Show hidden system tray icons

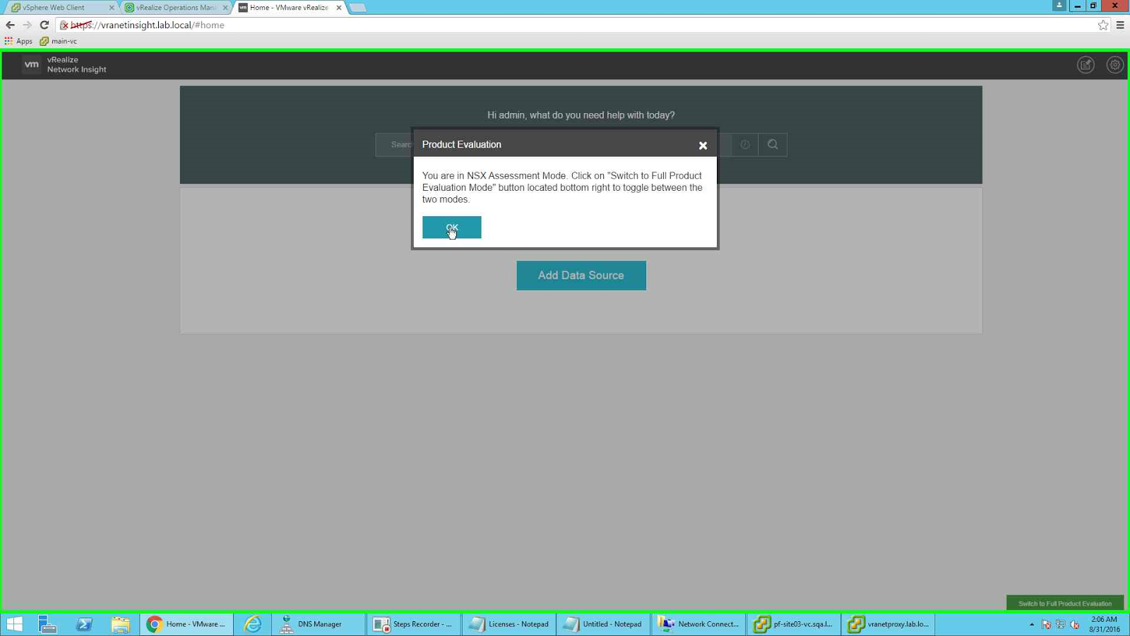(x=1032, y=625)
